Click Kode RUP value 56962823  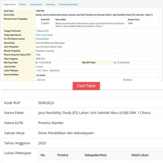click(x=46, y=103)
